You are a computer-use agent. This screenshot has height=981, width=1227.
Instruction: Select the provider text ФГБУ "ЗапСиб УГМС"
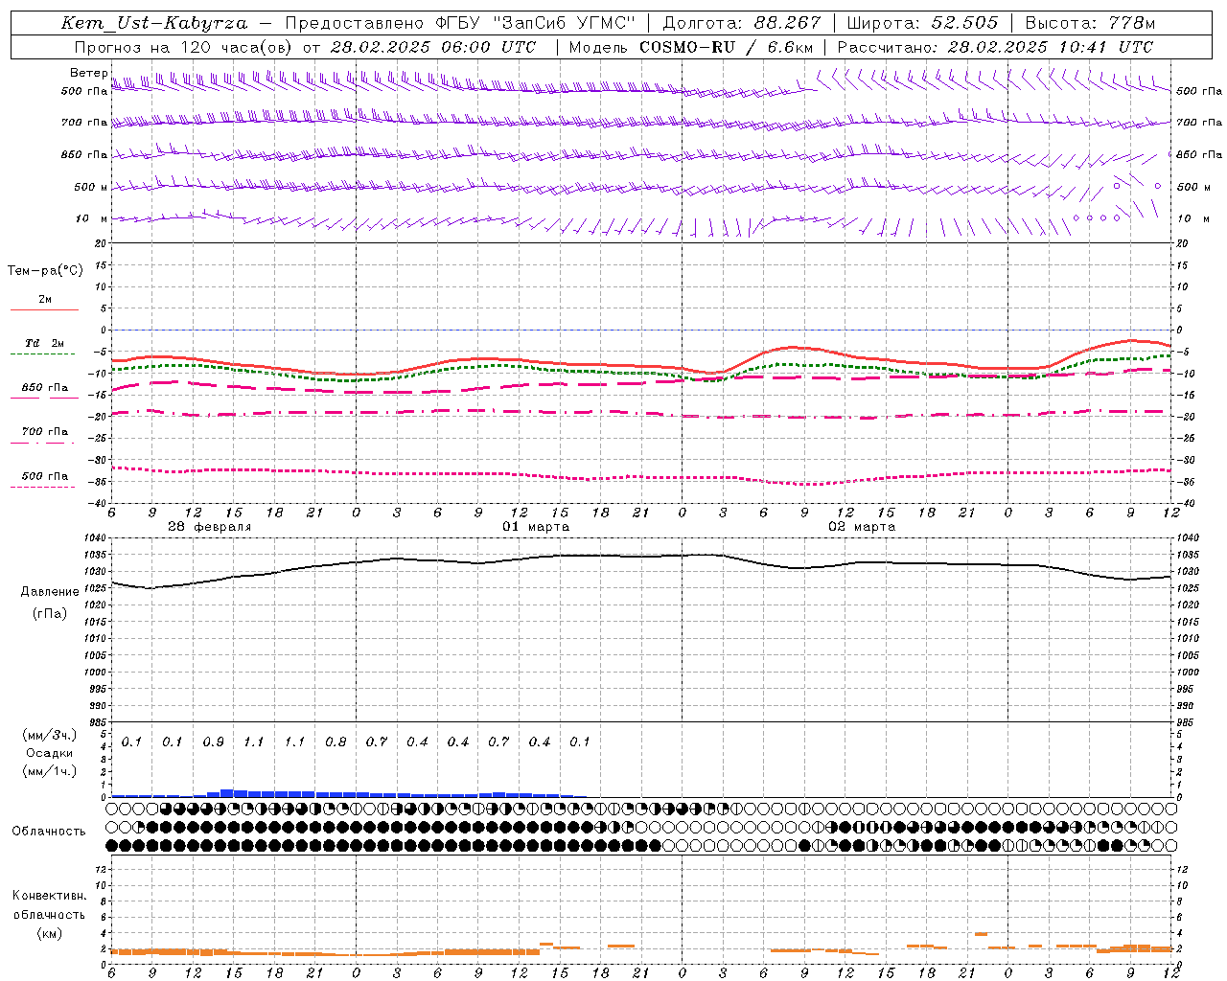click(x=537, y=23)
